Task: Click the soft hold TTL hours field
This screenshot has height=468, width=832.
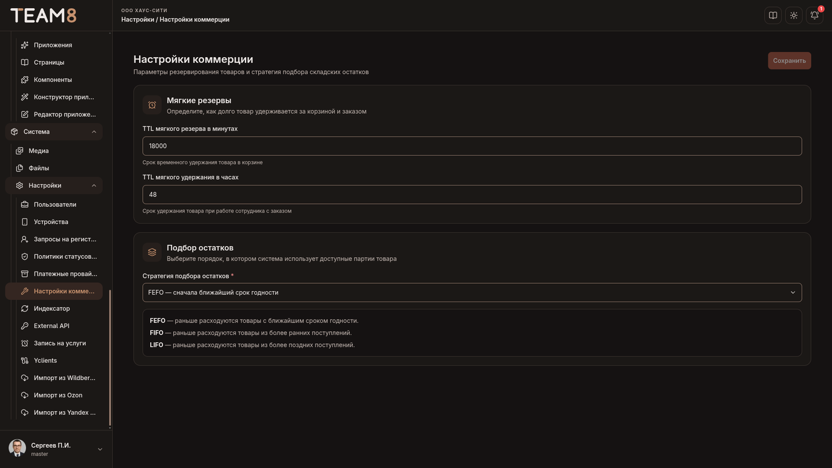Action: 472,195
